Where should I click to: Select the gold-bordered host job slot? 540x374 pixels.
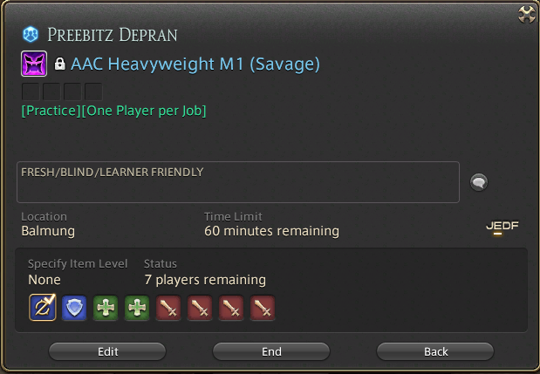[x=43, y=307]
